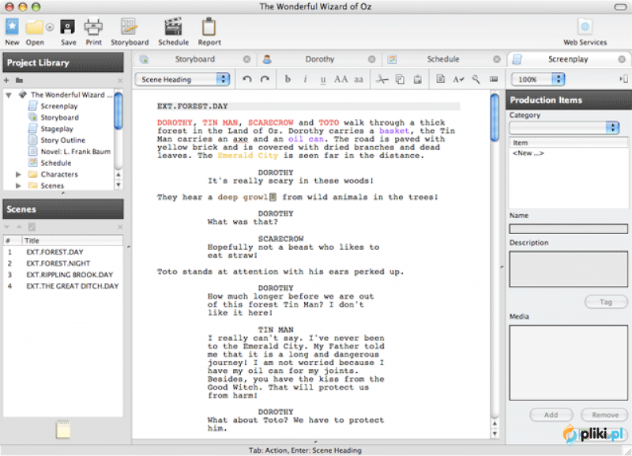This screenshot has height=456, width=632.
Task: Toggle the side panel icon beside zoom
Action: (x=623, y=79)
